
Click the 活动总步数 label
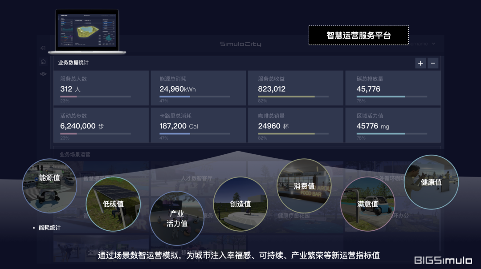[x=73, y=116]
